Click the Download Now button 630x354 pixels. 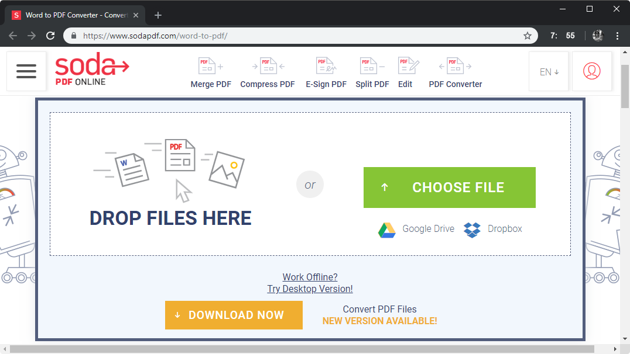tap(234, 315)
